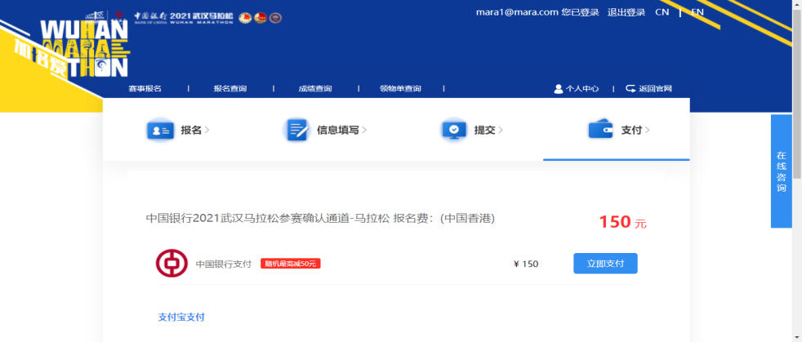This screenshot has width=802, height=342.
Task: Click the Wuhan Marathon logo
Action: [84, 50]
